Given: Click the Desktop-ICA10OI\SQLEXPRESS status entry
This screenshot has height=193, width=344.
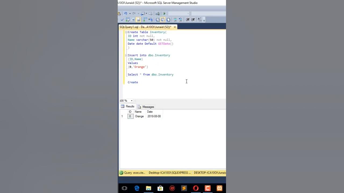Looking at the screenshot, I should click(170, 173).
